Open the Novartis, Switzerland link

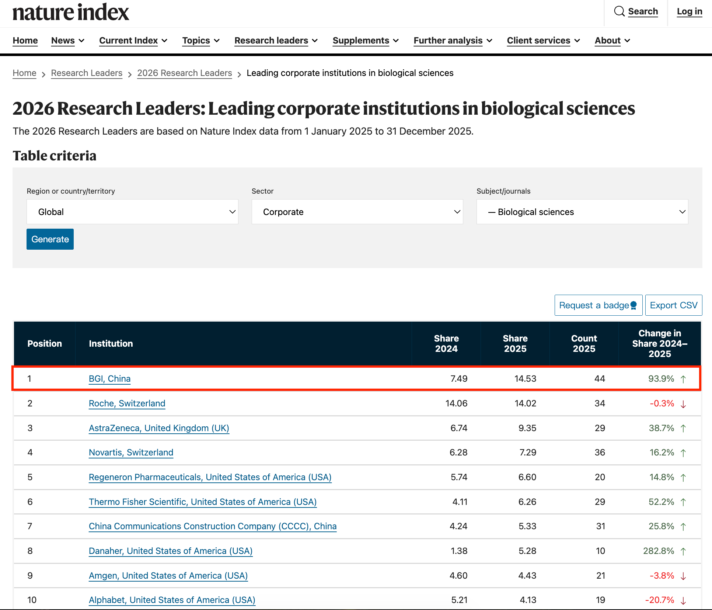pos(131,453)
